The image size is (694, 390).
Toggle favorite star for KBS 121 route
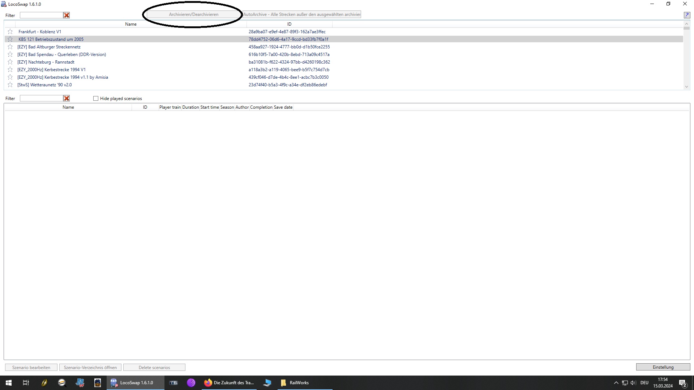[10, 39]
